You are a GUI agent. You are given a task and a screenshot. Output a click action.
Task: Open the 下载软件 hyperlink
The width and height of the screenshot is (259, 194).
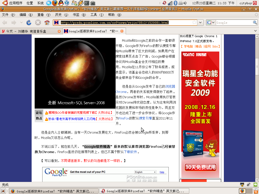click(131, 152)
